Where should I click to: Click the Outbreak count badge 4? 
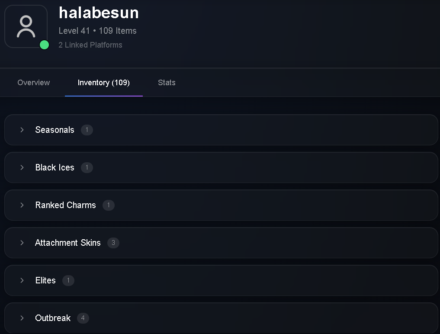pyautogui.click(x=83, y=318)
